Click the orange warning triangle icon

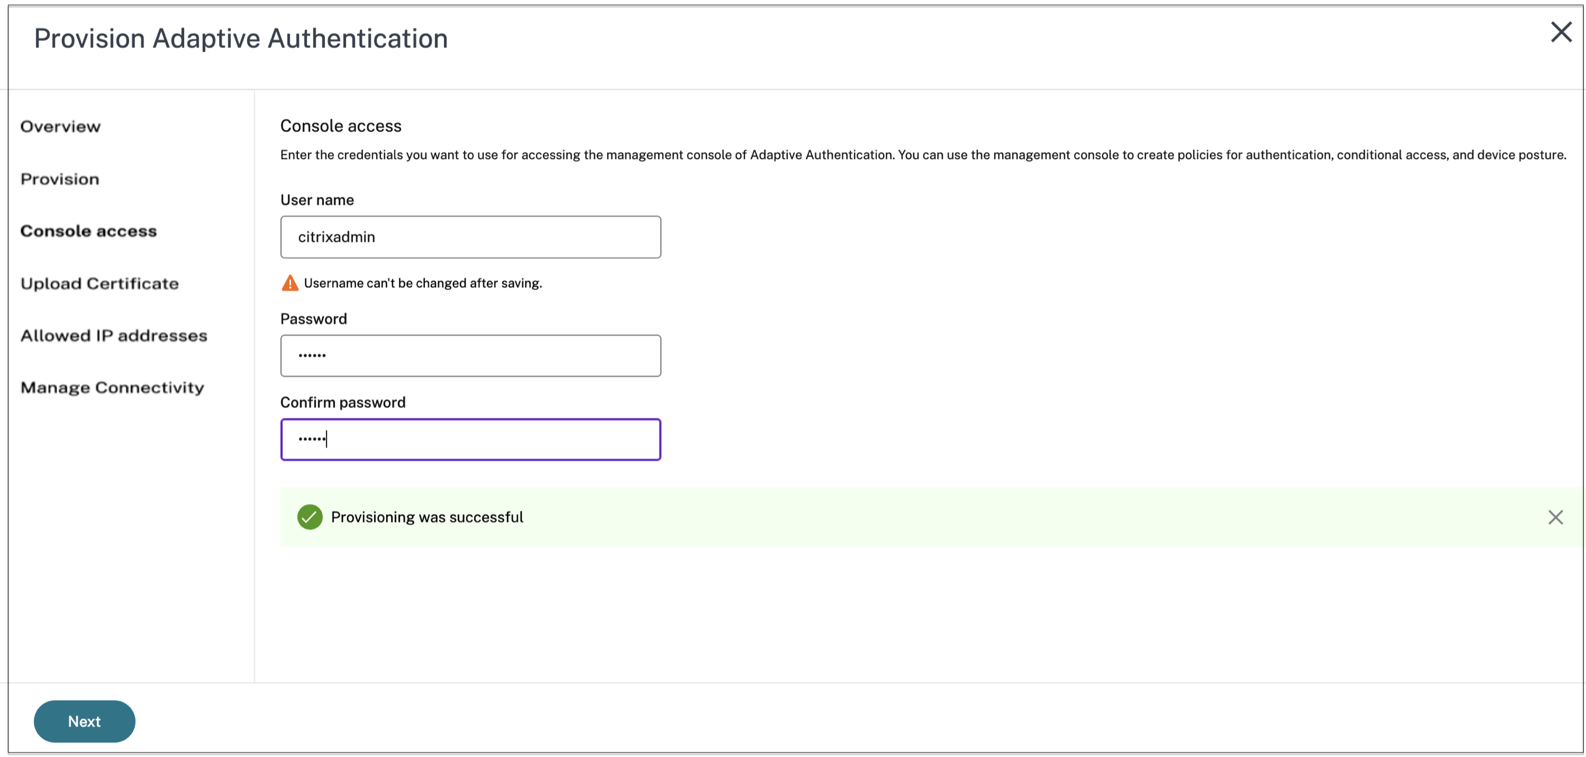(289, 284)
